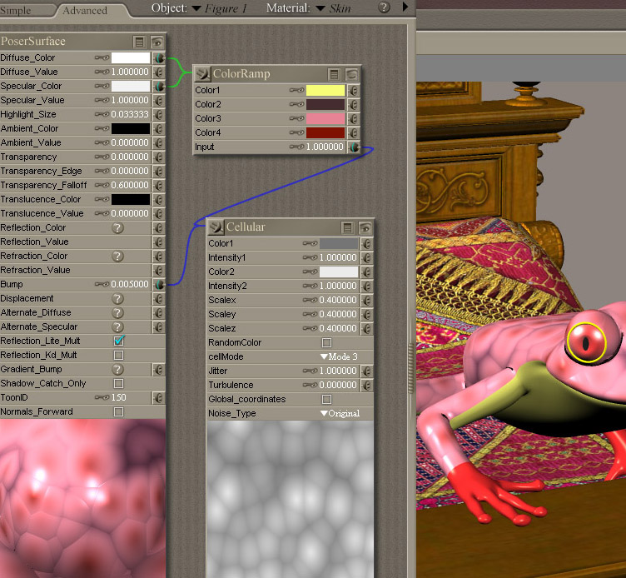Open the Material dropdown showing Skin
This screenshot has height=578, width=626.
(333, 8)
